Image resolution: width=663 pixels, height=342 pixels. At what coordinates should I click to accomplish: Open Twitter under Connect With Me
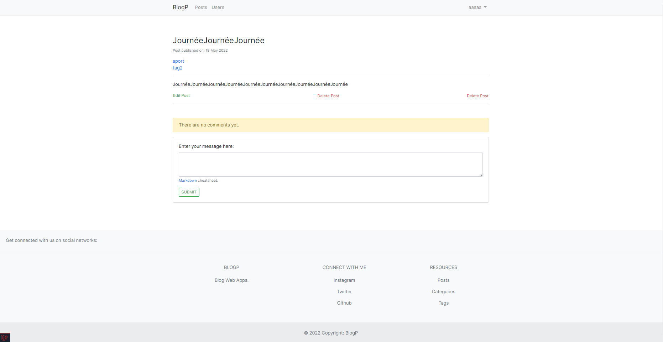pos(344,291)
